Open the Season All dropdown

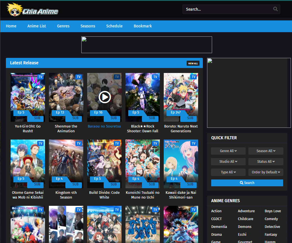[266, 151]
